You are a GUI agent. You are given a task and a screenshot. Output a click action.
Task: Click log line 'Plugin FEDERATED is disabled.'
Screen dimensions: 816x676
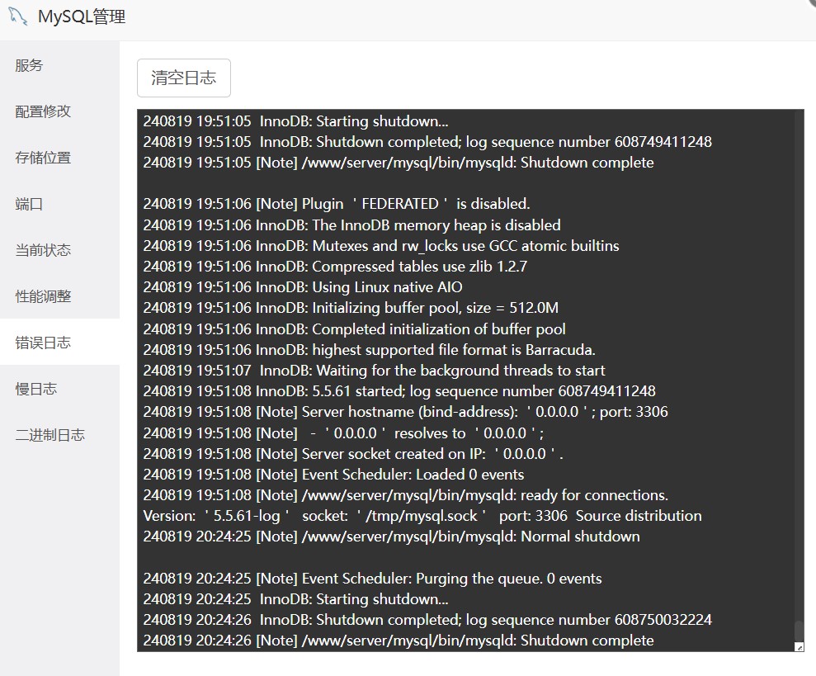coord(337,204)
